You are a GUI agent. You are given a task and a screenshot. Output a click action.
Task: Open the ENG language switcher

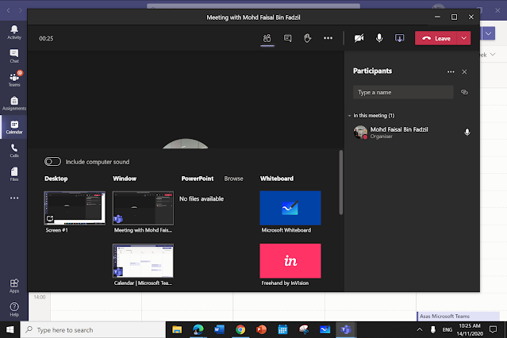click(x=447, y=329)
